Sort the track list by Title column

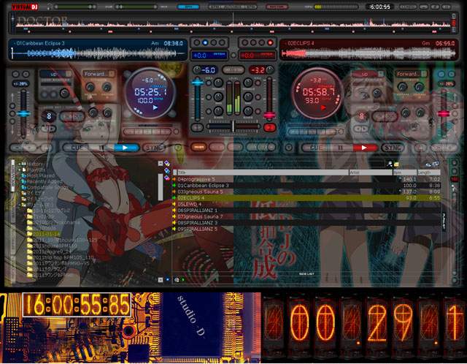[263, 172]
